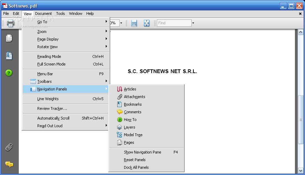
Task: Choose Show Navigation Pane
Action: click(x=146, y=152)
